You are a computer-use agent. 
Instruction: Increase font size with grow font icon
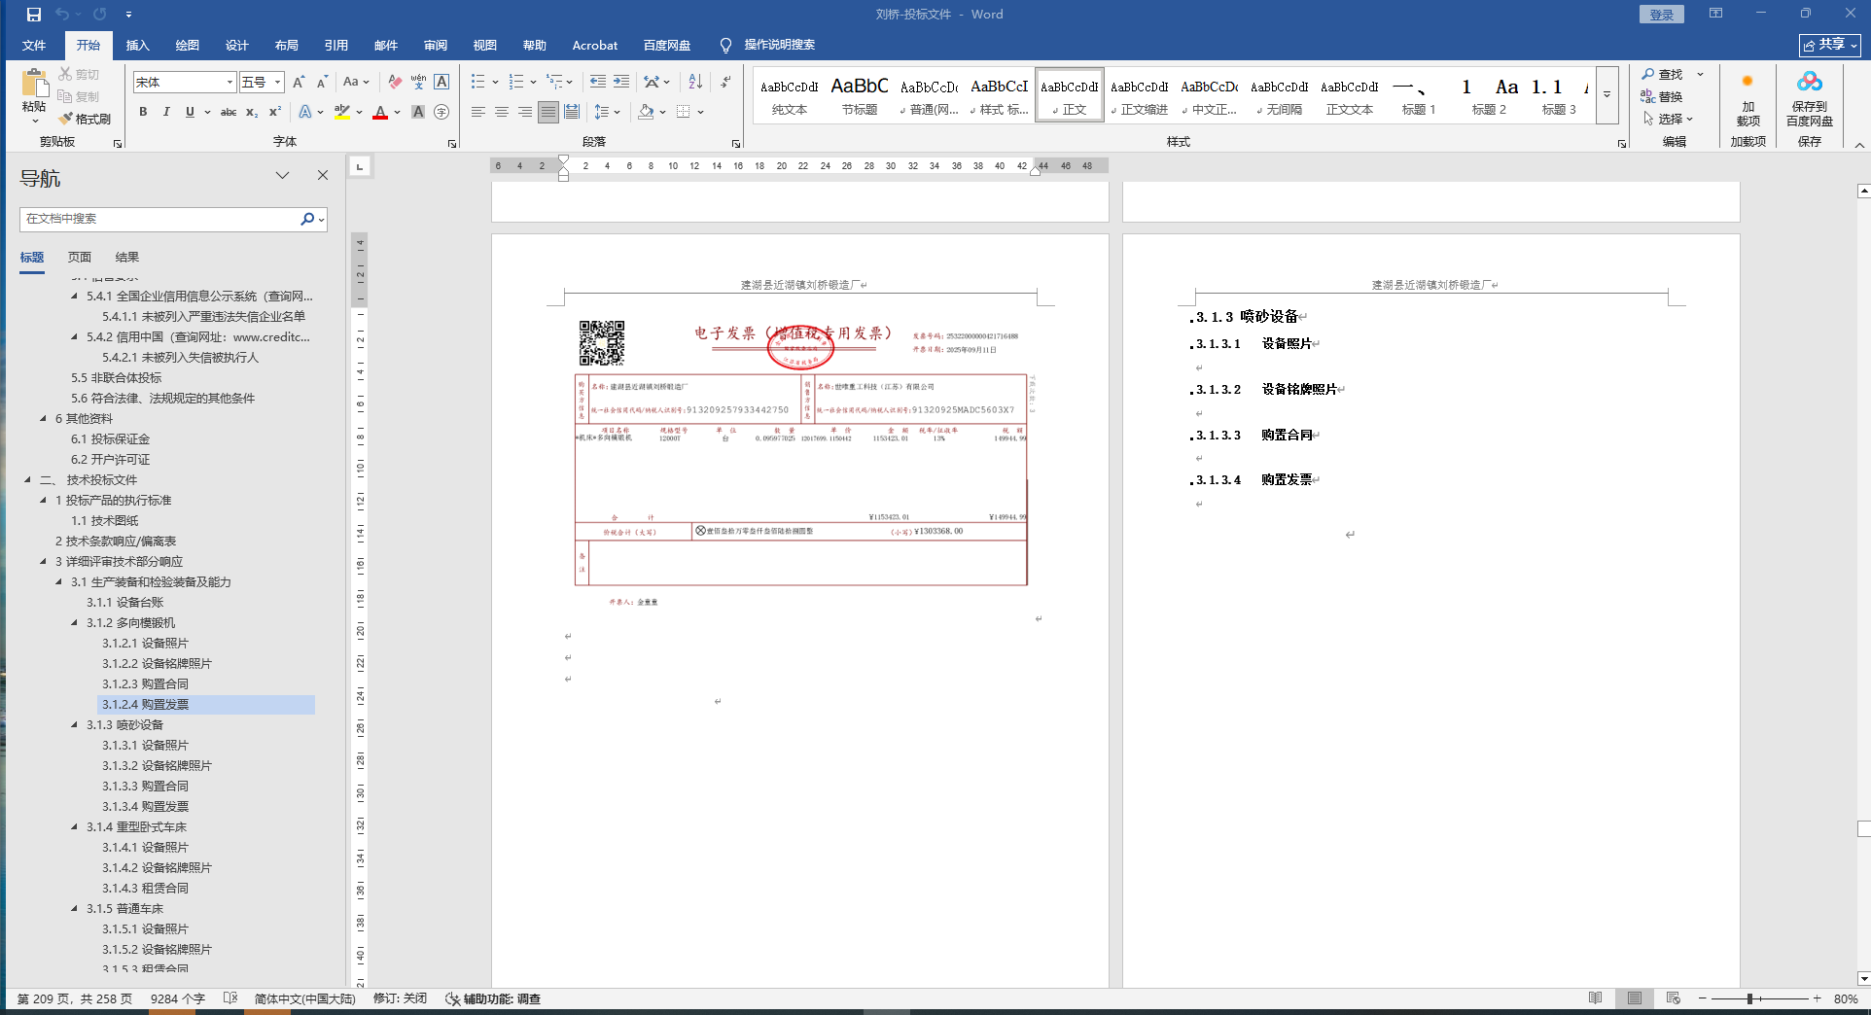[299, 83]
